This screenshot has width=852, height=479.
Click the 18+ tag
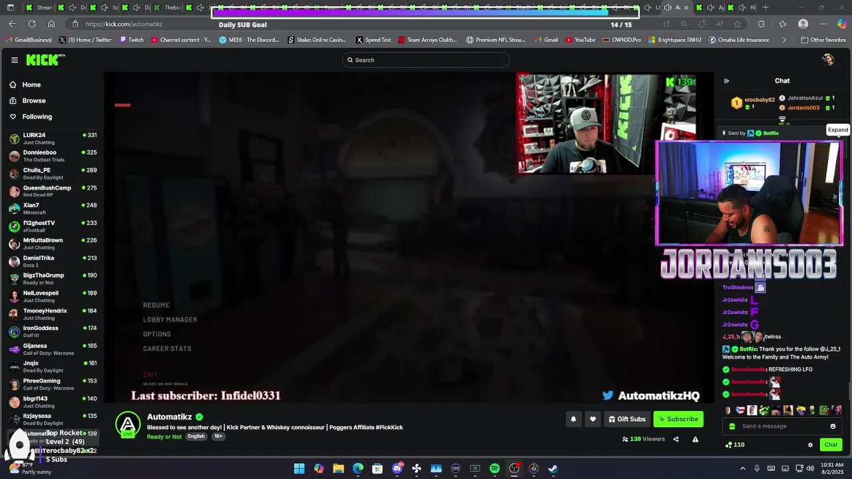click(218, 436)
